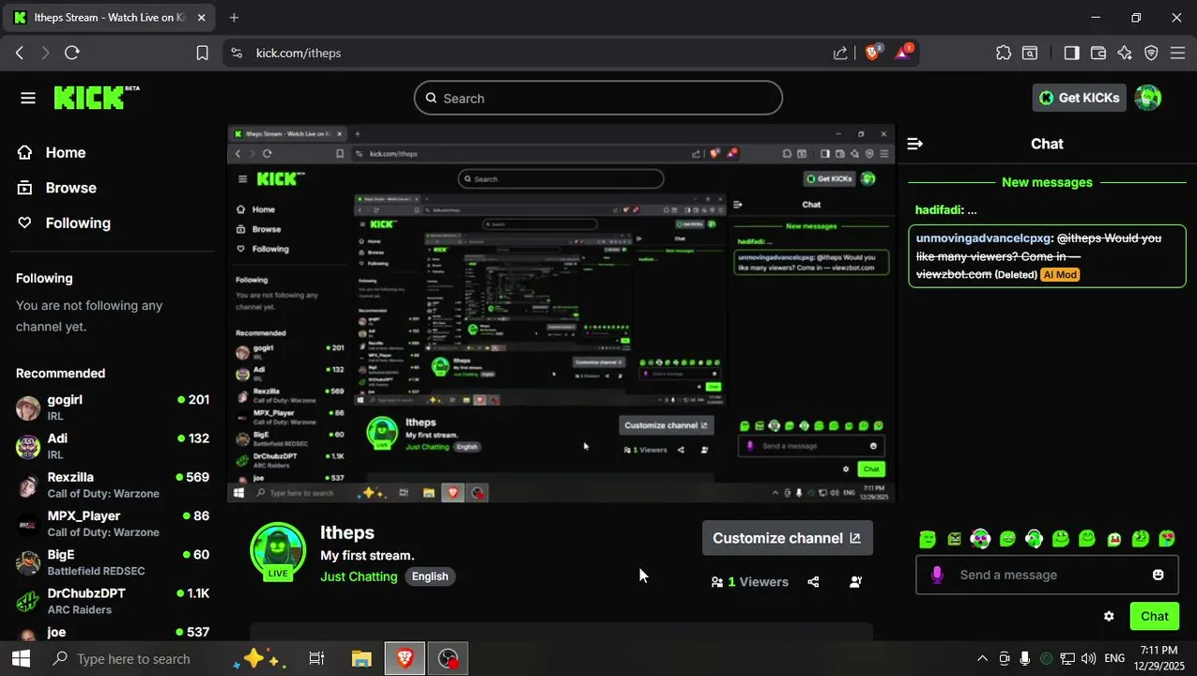Select the third emote with purple face
Image resolution: width=1197 pixels, height=676 pixels.
pyautogui.click(x=980, y=539)
